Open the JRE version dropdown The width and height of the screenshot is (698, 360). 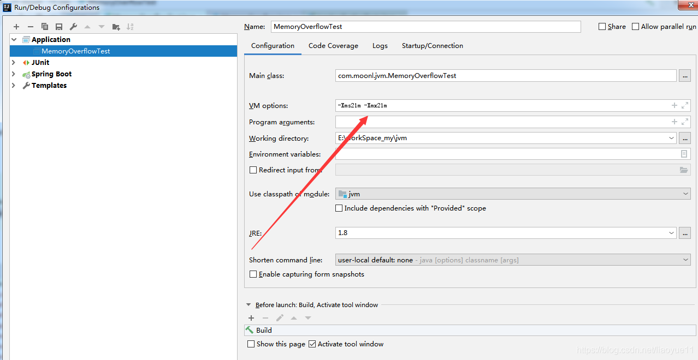tap(672, 233)
